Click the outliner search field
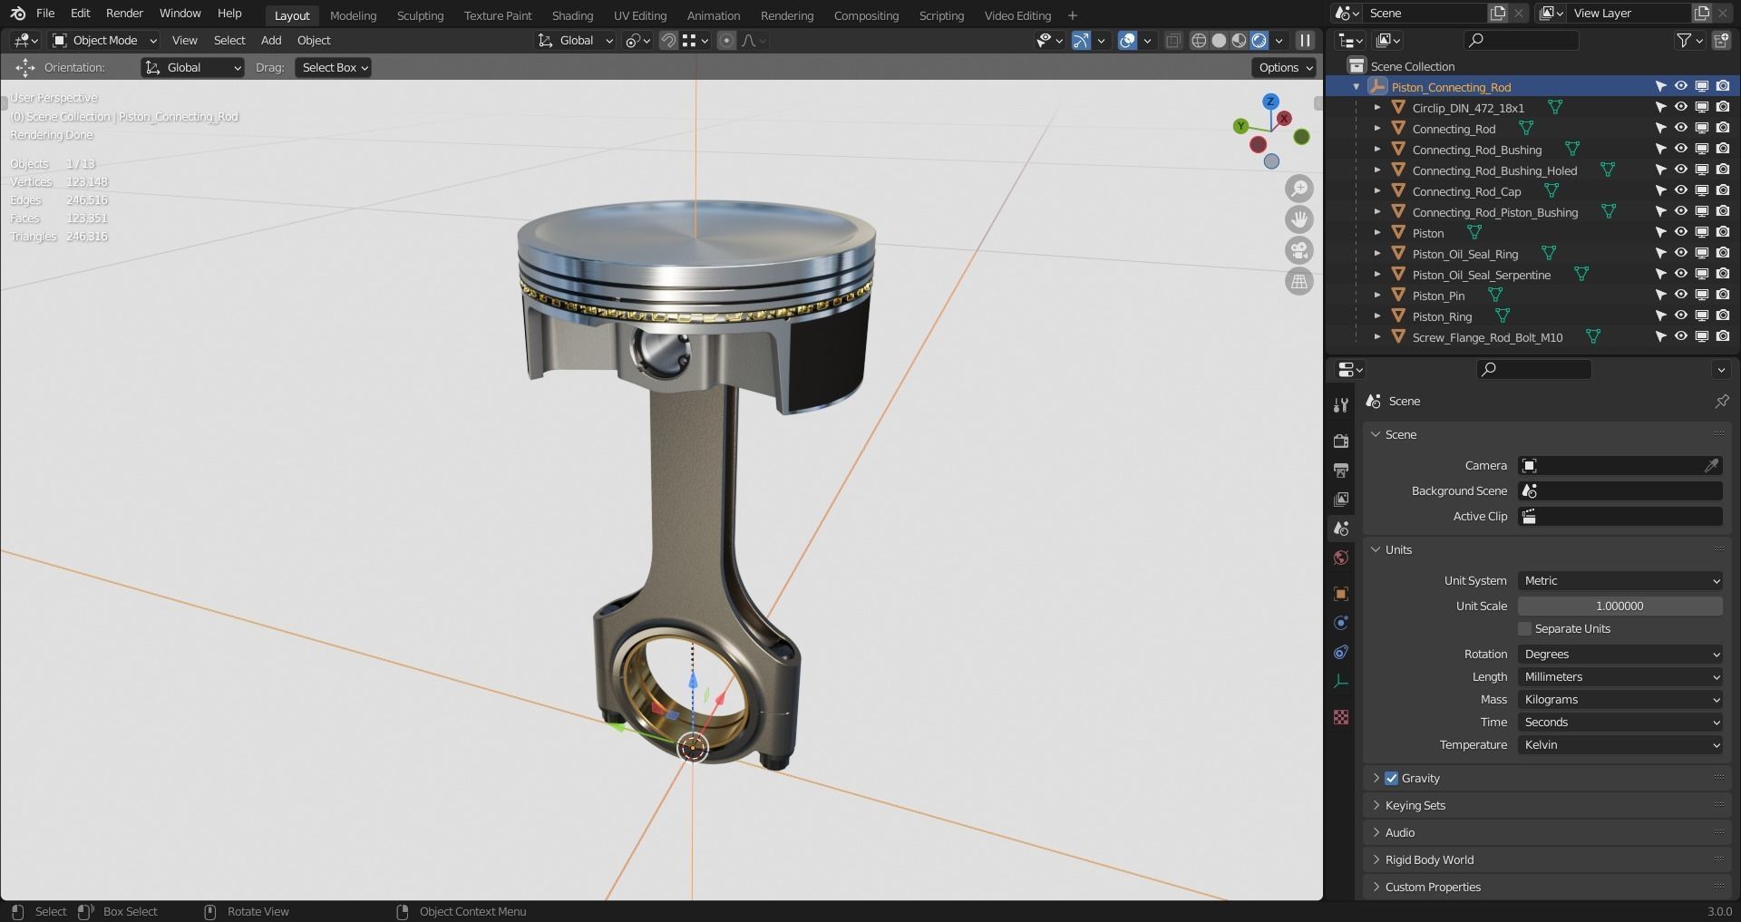 [x=1522, y=40]
